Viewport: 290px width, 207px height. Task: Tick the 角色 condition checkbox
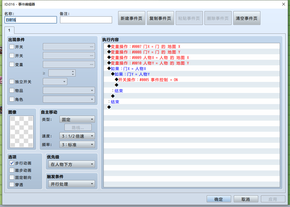(x=12, y=99)
